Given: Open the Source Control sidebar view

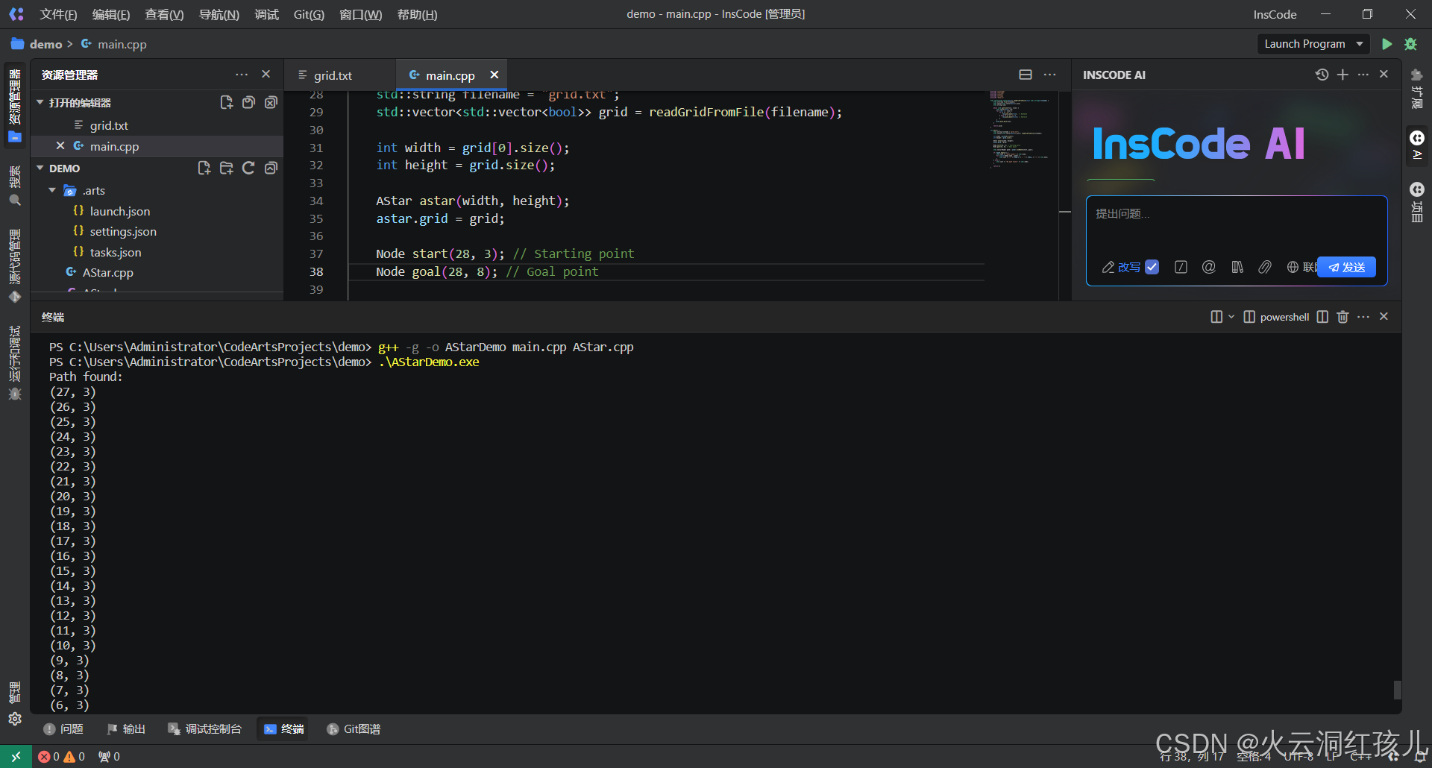Looking at the screenshot, I should pos(15,265).
